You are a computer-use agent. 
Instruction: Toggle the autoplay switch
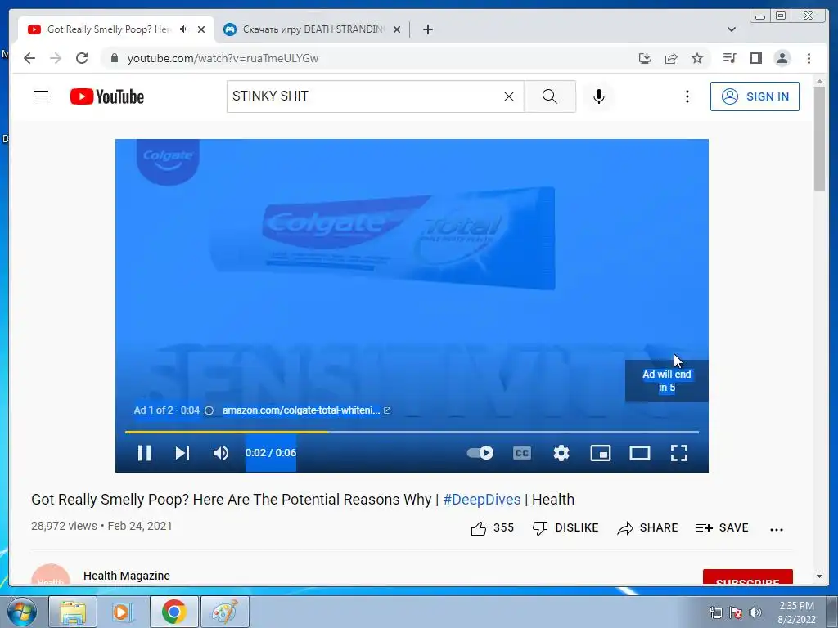(x=480, y=453)
